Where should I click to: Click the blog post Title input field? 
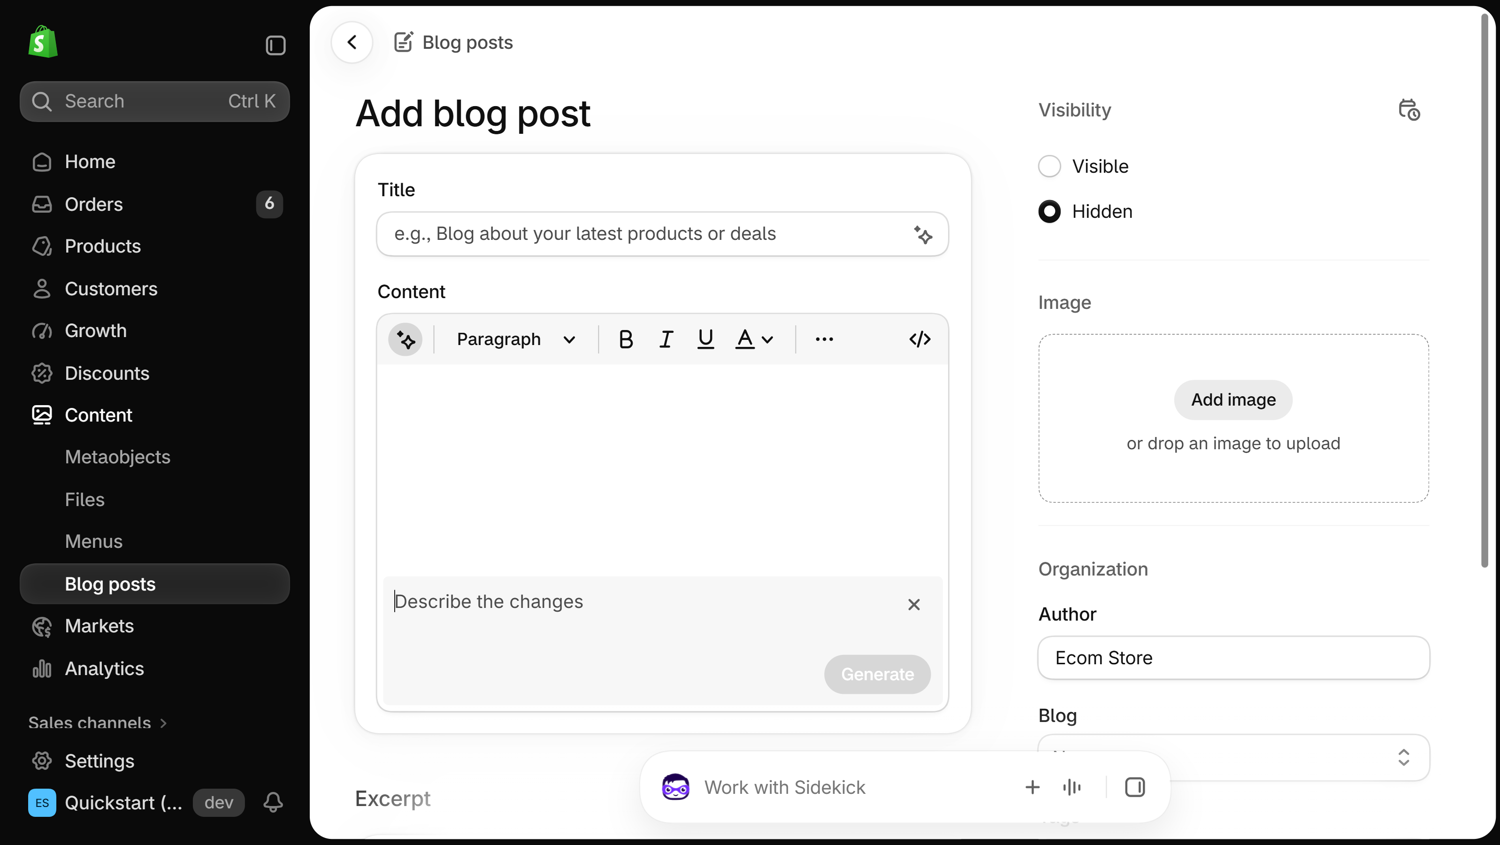coord(662,234)
